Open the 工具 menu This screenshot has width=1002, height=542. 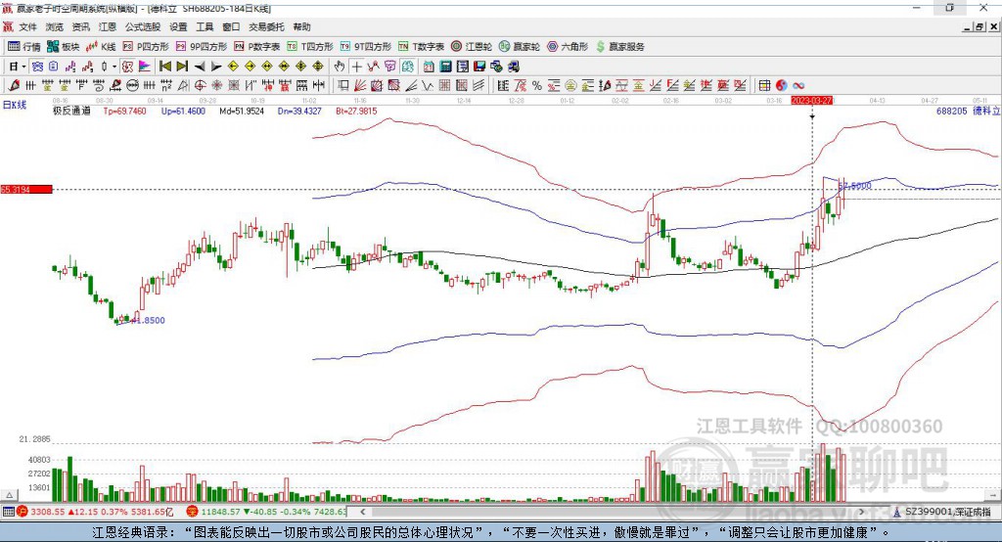(205, 26)
